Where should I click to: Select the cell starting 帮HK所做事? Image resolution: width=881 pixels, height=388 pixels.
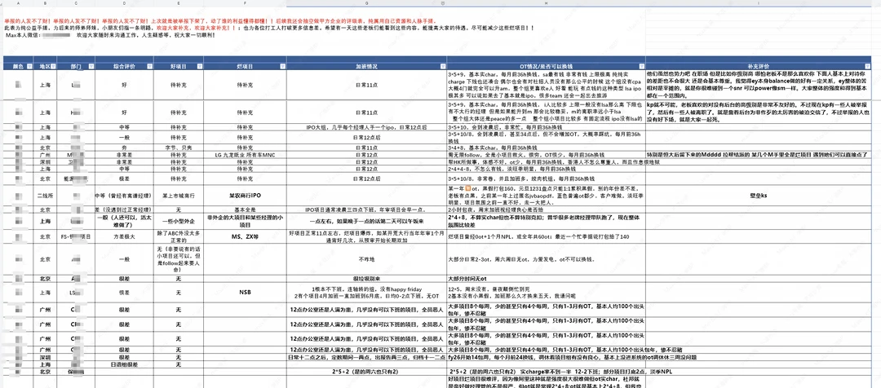coord(546,161)
